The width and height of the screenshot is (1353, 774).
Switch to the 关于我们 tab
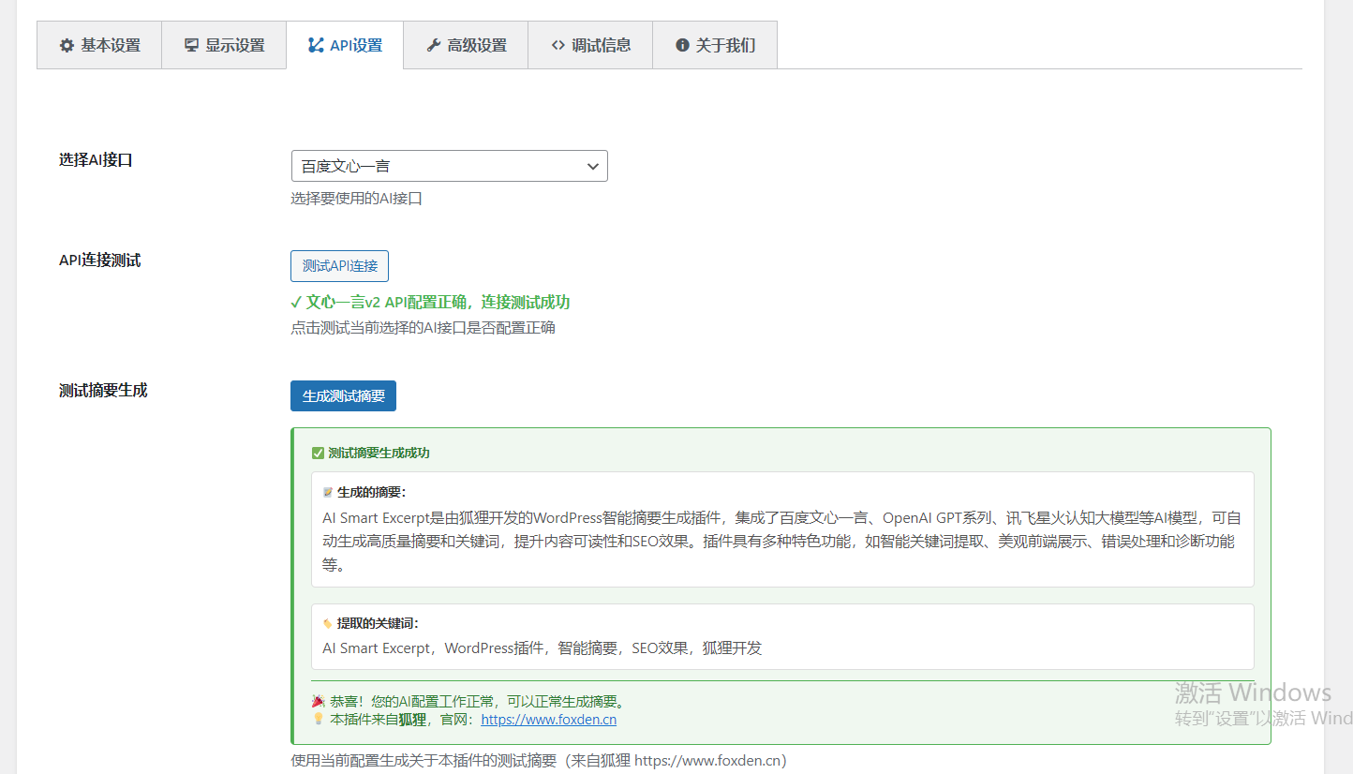coord(715,45)
